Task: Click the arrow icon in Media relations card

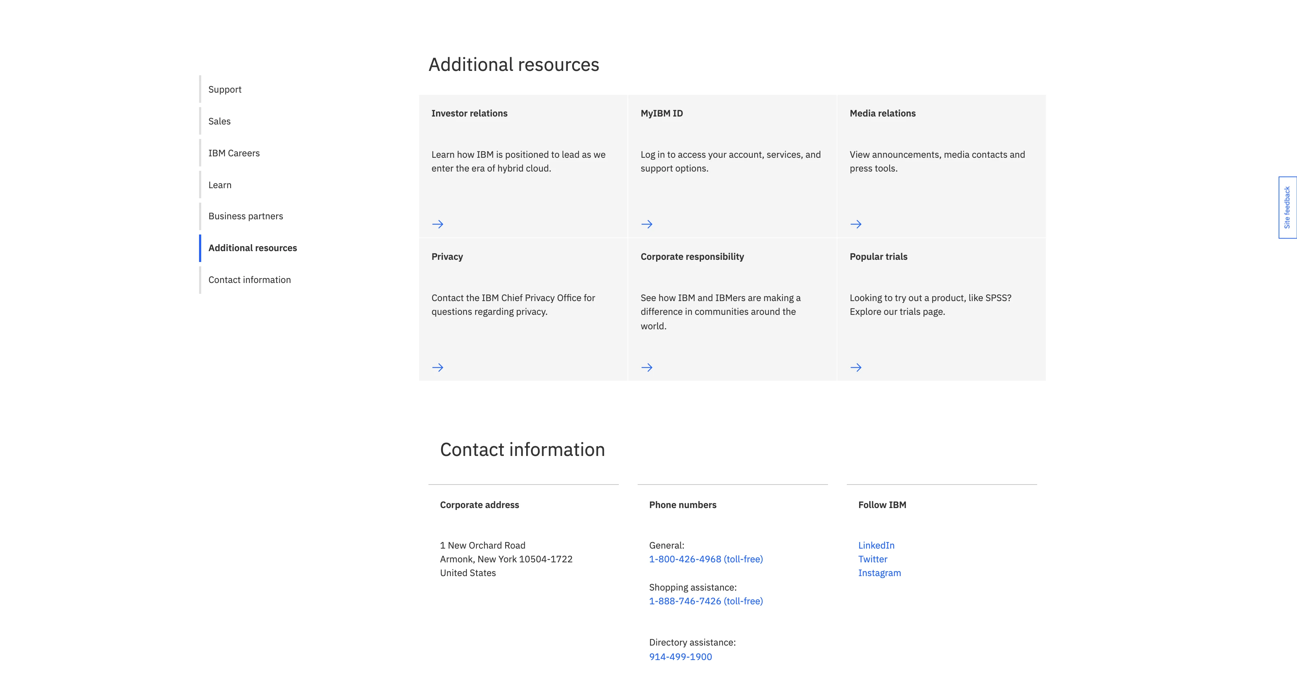Action: 856,224
